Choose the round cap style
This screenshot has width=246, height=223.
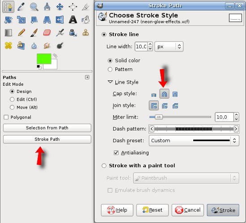click(x=164, y=94)
